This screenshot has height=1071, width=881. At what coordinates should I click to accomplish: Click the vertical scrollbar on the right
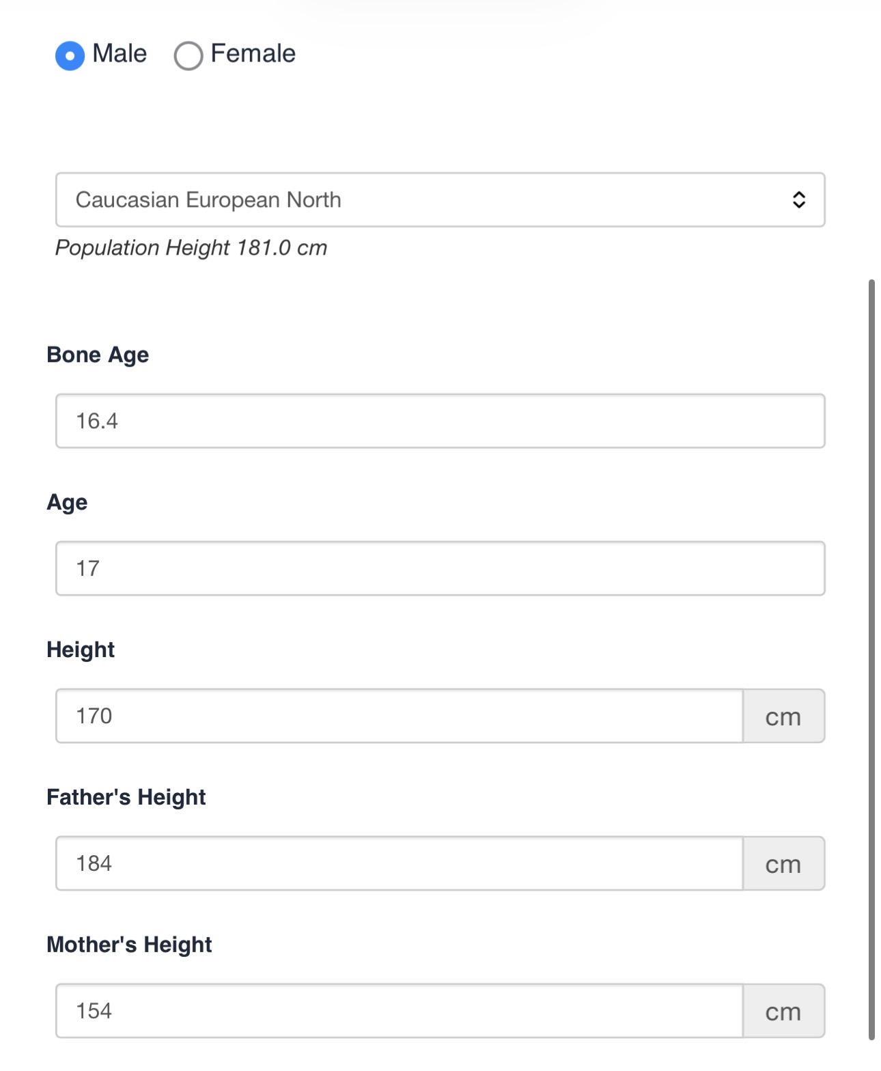pos(871,658)
